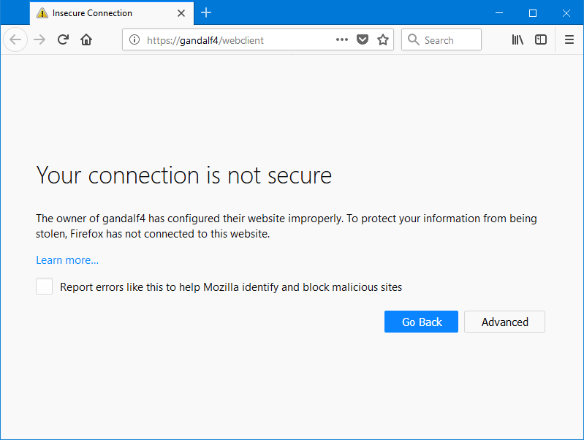
Task: Click the Go Back button
Action: point(421,322)
